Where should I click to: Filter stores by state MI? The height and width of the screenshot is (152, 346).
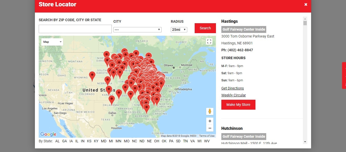point(111,141)
